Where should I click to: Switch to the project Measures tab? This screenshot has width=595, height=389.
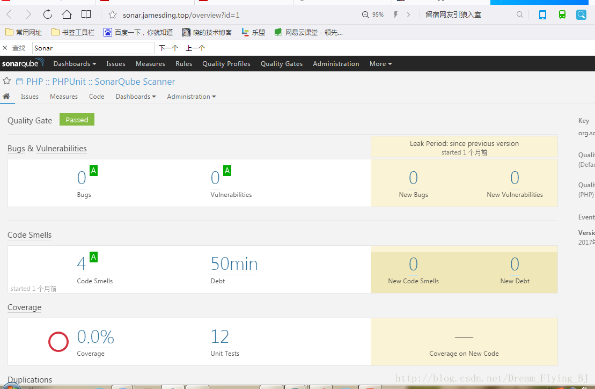[64, 97]
